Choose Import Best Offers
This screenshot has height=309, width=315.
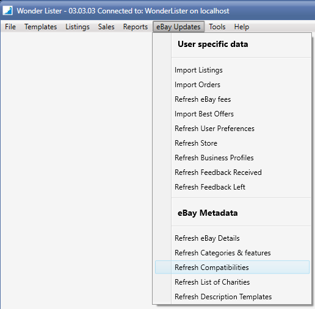pos(232,114)
